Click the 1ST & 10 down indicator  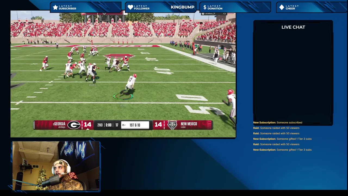click(135, 125)
